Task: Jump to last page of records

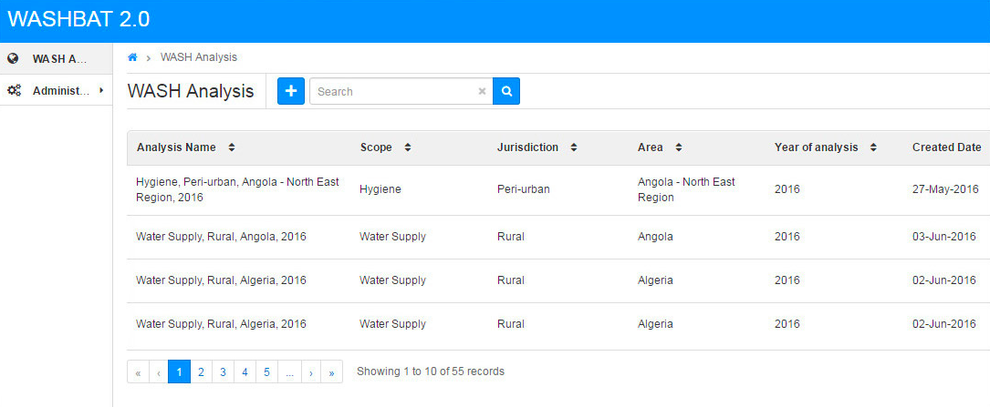Action: (331, 371)
